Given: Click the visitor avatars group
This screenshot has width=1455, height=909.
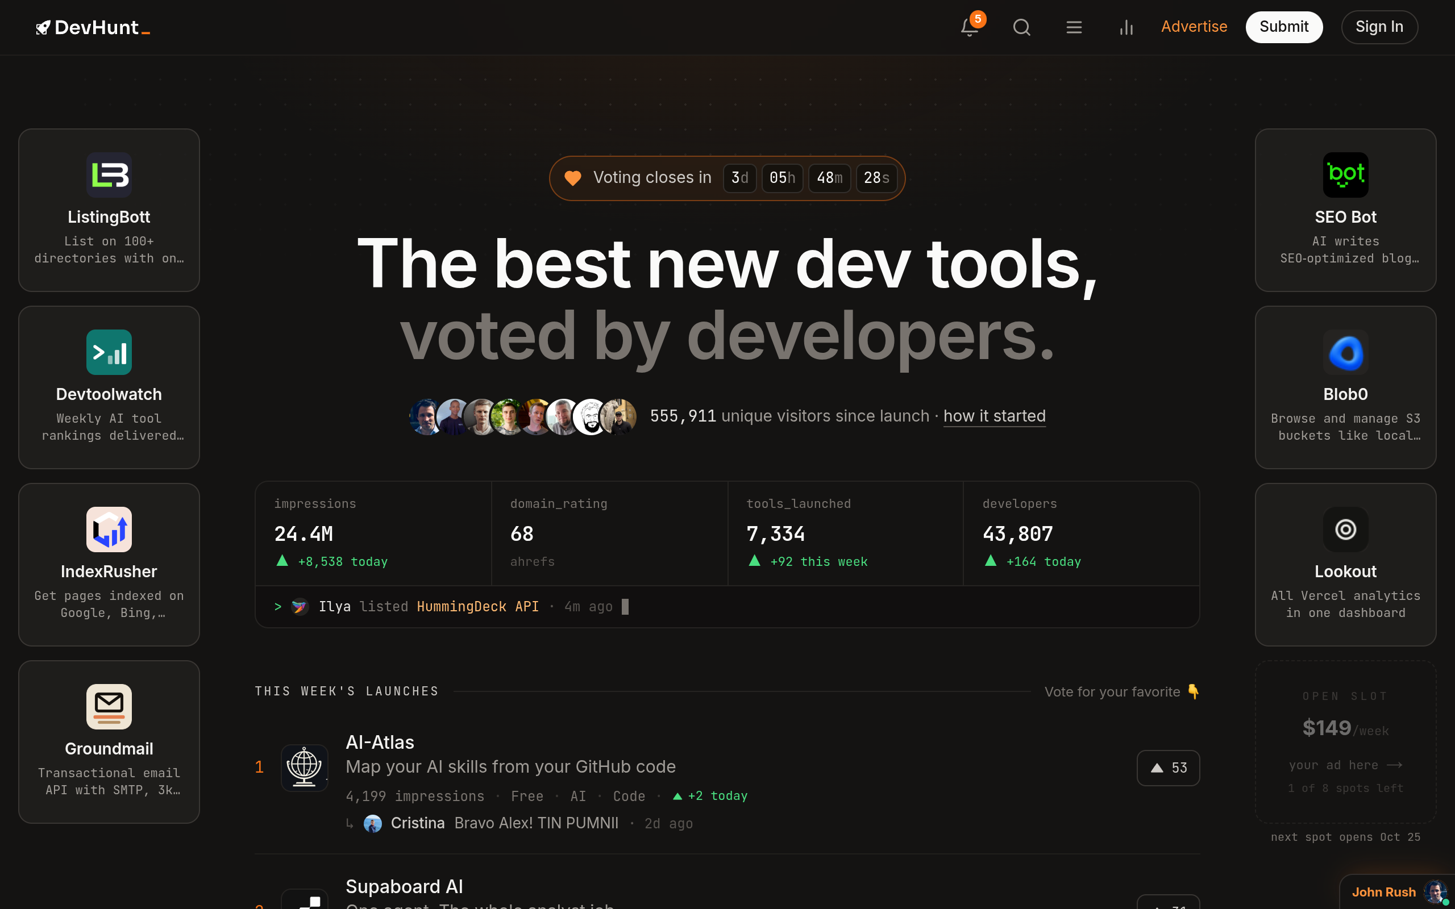Looking at the screenshot, I should [x=522, y=416].
